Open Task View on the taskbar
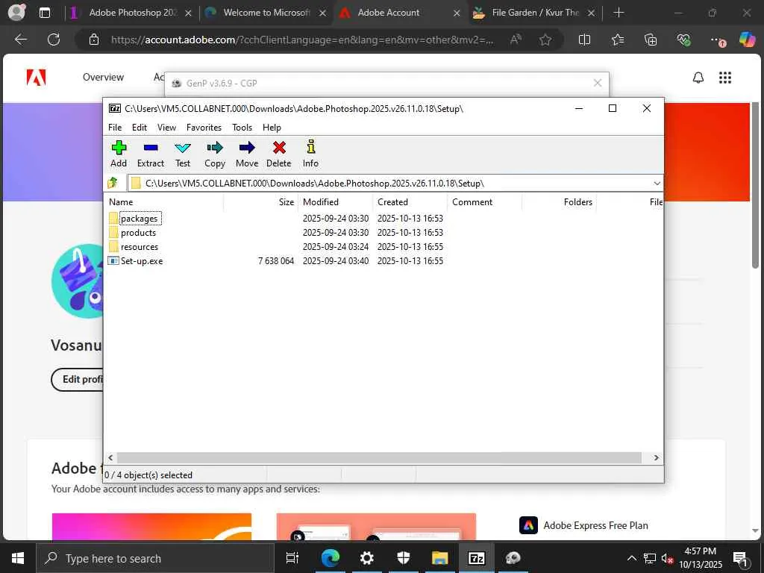Viewport: 764px width, 573px height. click(292, 558)
